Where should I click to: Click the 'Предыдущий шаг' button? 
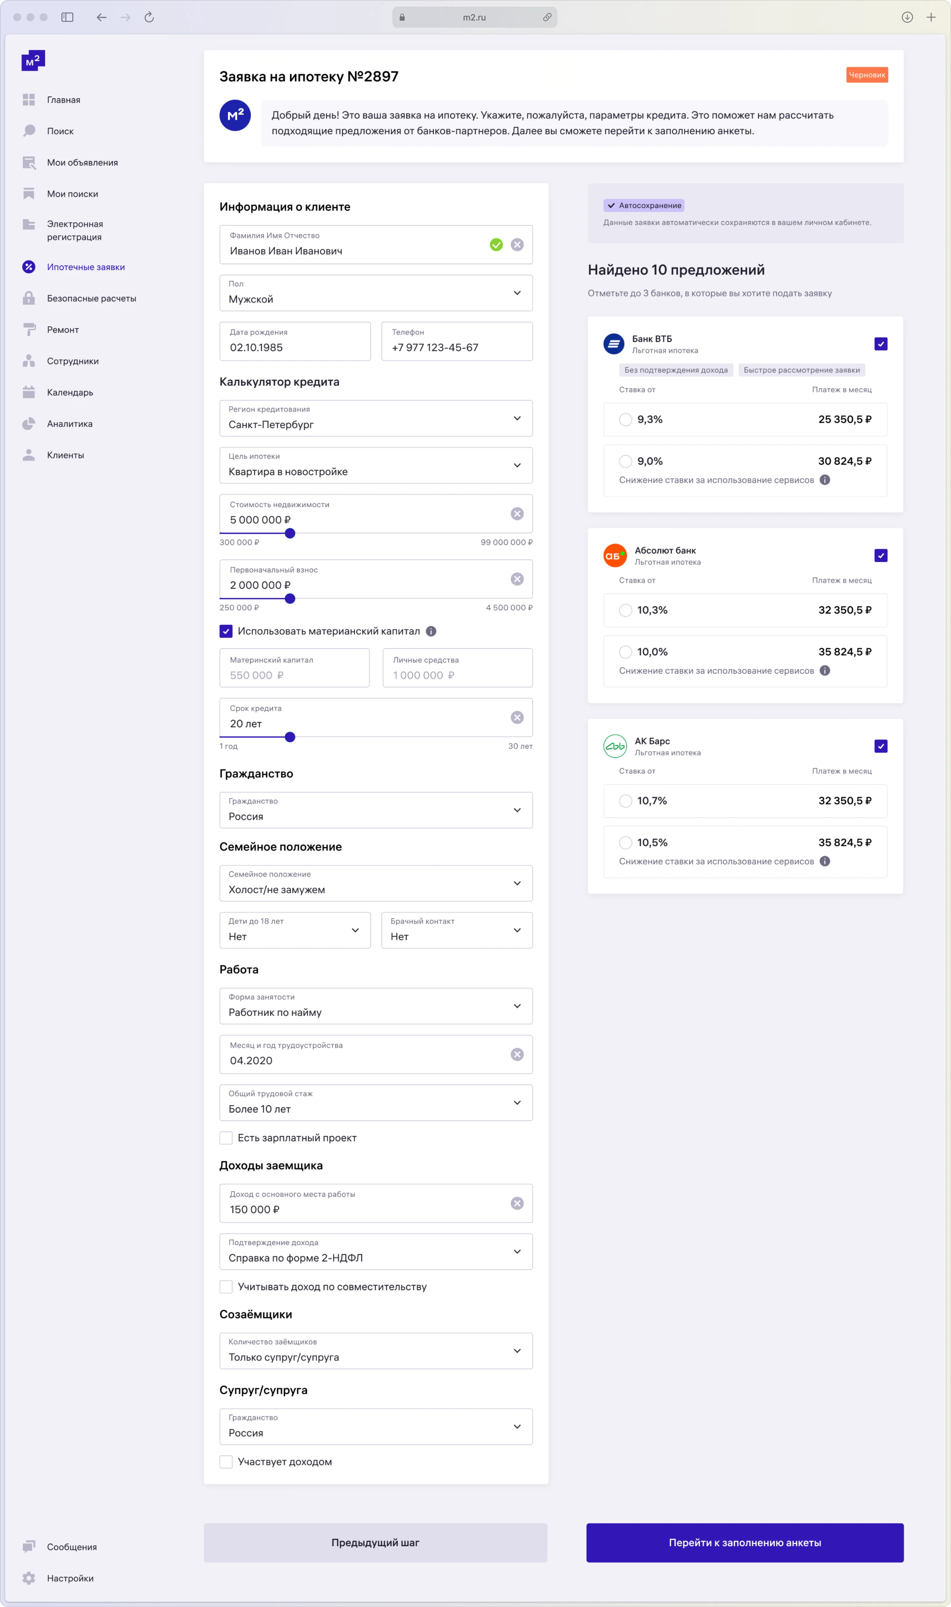click(375, 1542)
